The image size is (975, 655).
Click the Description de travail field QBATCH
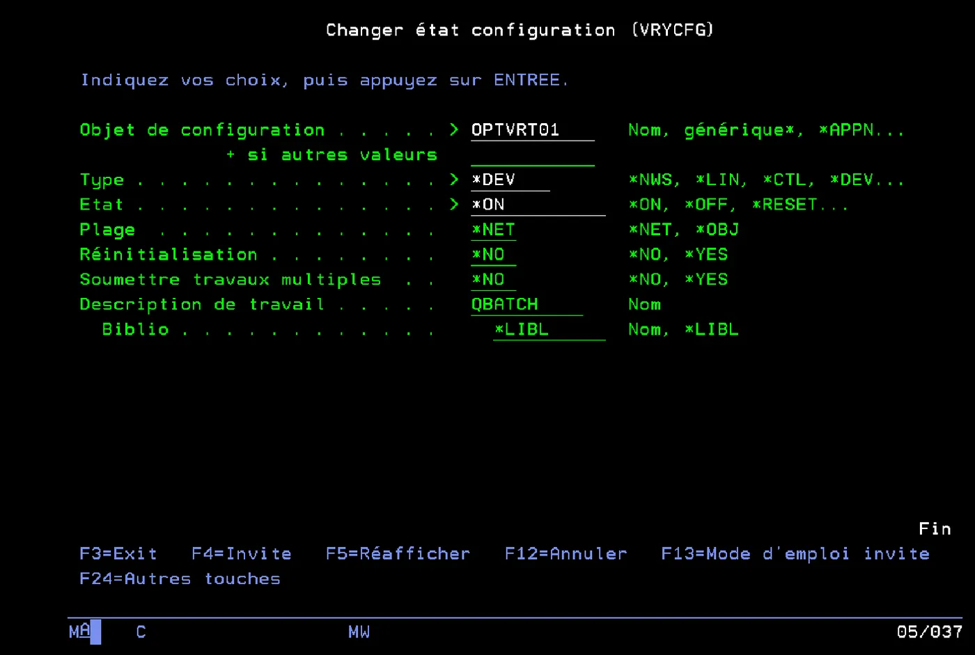(526, 306)
